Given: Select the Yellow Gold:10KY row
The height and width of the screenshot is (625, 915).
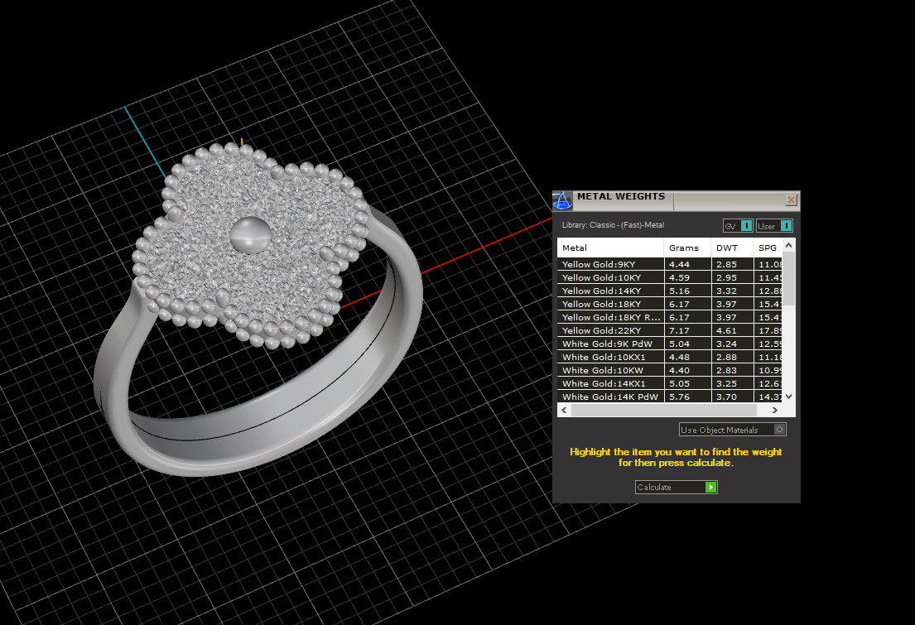Looking at the screenshot, I should click(669, 278).
